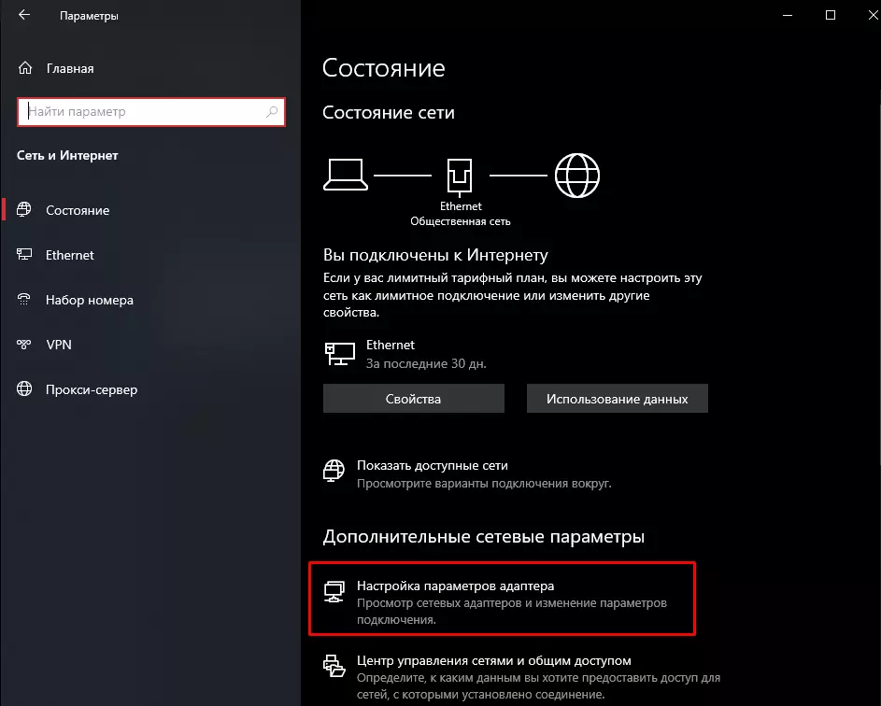Click the back arrow icon
Screen dimensions: 881x706
point(24,16)
